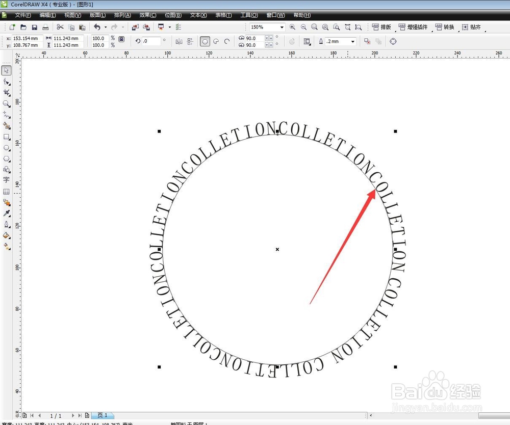Select the Text tool in the toolbox
The height and width of the screenshot is (425, 510).
[x=7, y=180]
